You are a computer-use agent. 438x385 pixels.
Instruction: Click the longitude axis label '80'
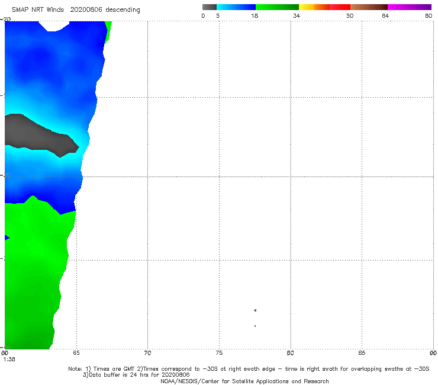pos(290,353)
